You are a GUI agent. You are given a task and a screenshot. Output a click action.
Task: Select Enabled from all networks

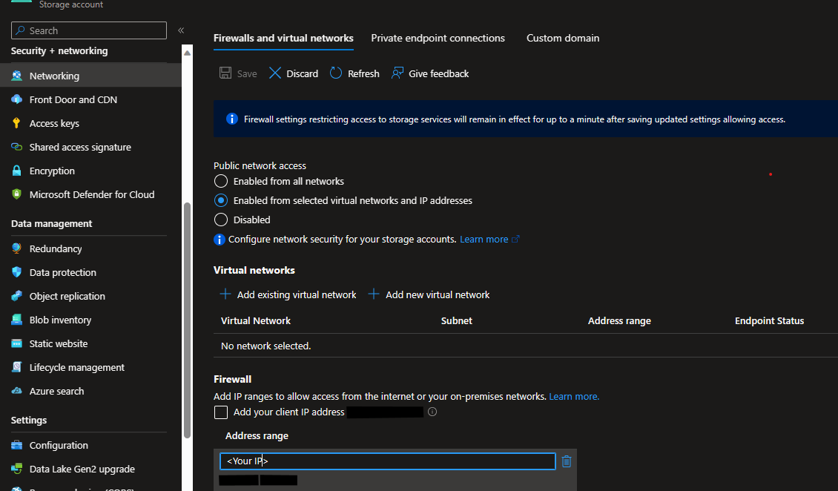220,180
